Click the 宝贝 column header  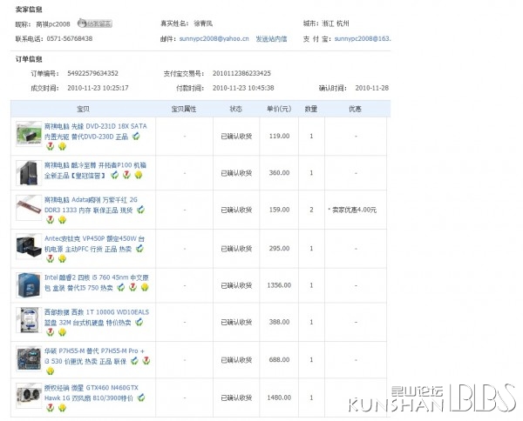click(x=83, y=109)
